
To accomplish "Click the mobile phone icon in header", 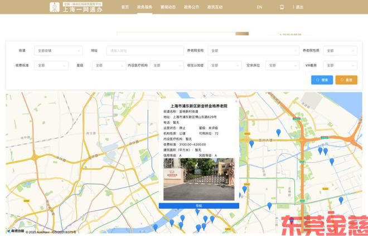I will (x=282, y=7).
